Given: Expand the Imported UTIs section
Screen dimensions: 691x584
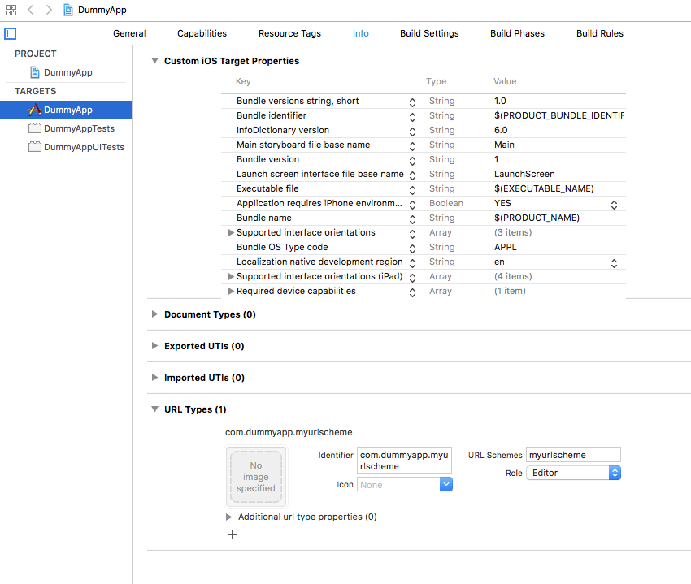Looking at the screenshot, I should (x=154, y=378).
